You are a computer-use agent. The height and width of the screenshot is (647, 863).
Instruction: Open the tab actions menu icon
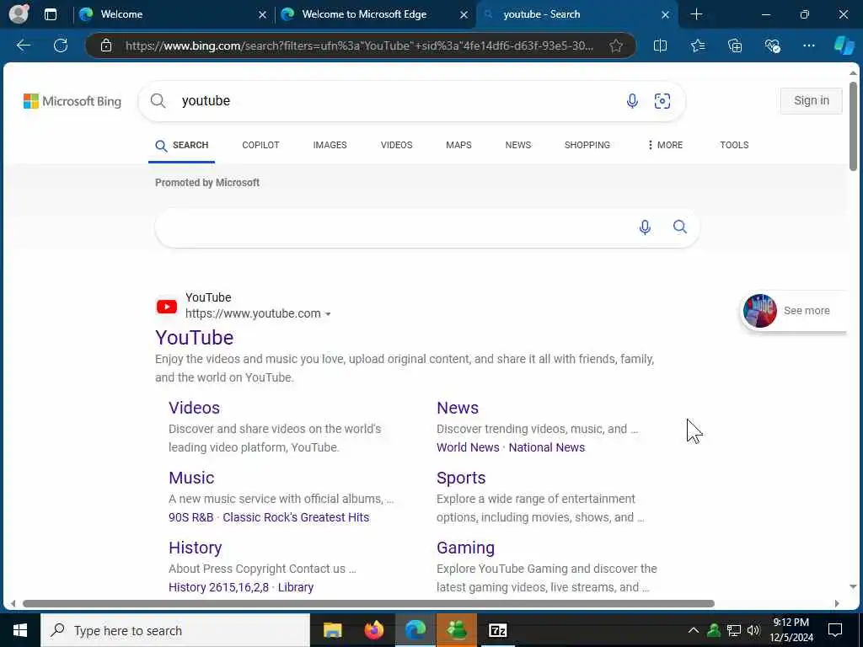click(51, 14)
